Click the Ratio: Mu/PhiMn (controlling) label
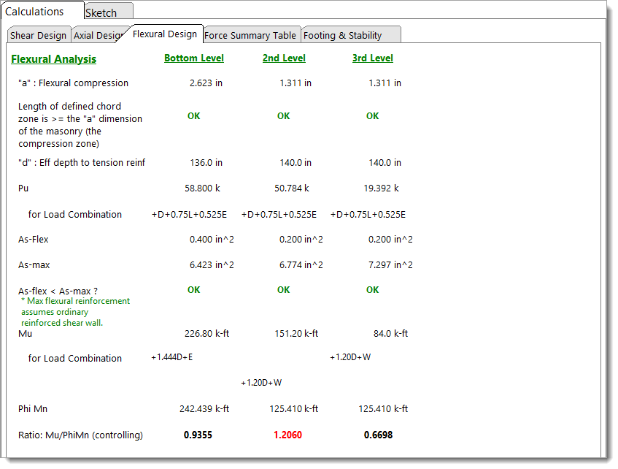This screenshot has height=469, width=618. 80,435
